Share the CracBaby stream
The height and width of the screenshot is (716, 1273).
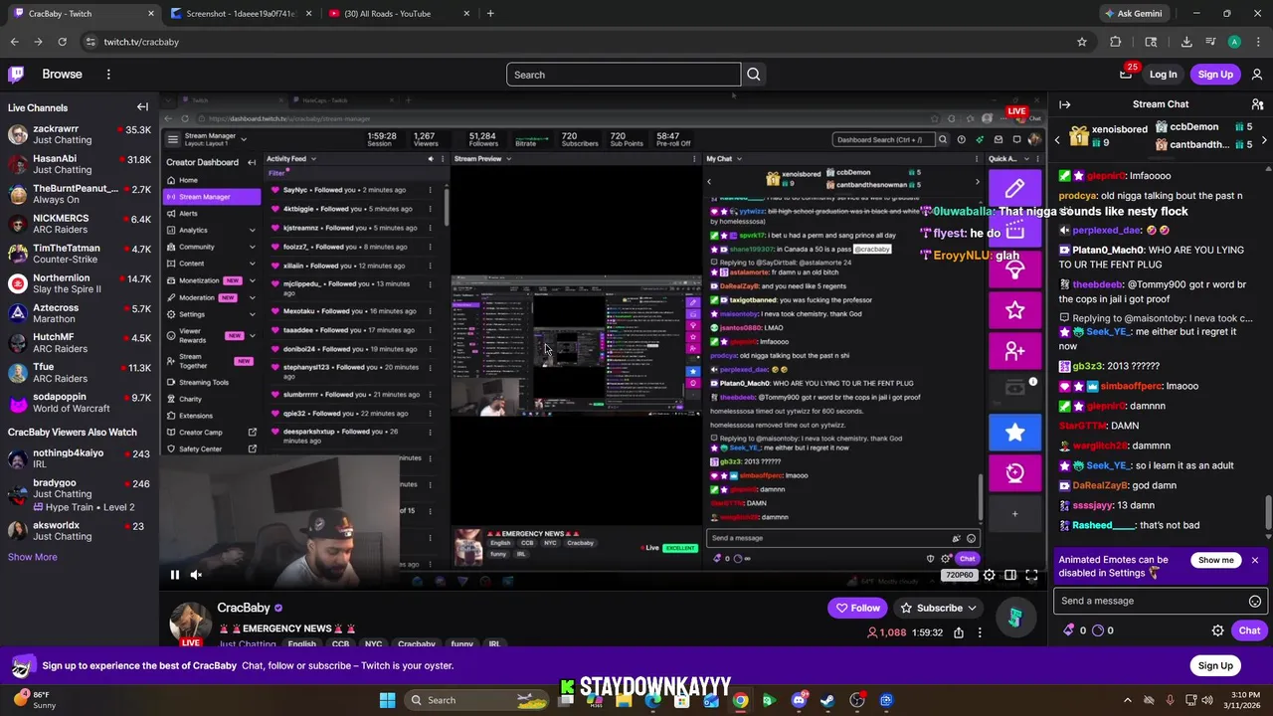(x=958, y=632)
